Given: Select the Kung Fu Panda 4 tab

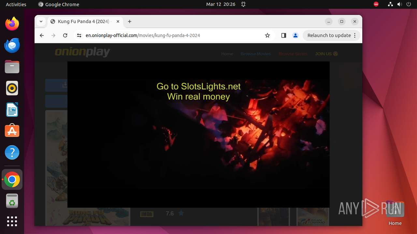Looking at the screenshot, I should pos(85,21).
